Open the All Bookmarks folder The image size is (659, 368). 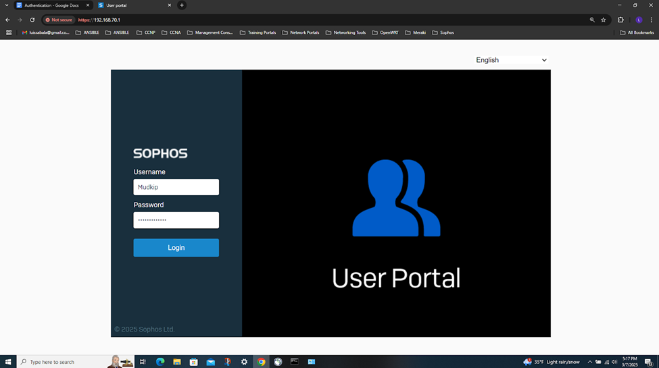pos(637,32)
